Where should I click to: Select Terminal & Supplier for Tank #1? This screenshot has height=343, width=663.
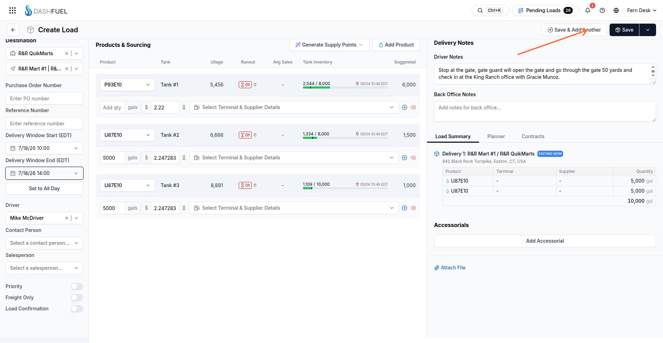[x=294, y=107]
